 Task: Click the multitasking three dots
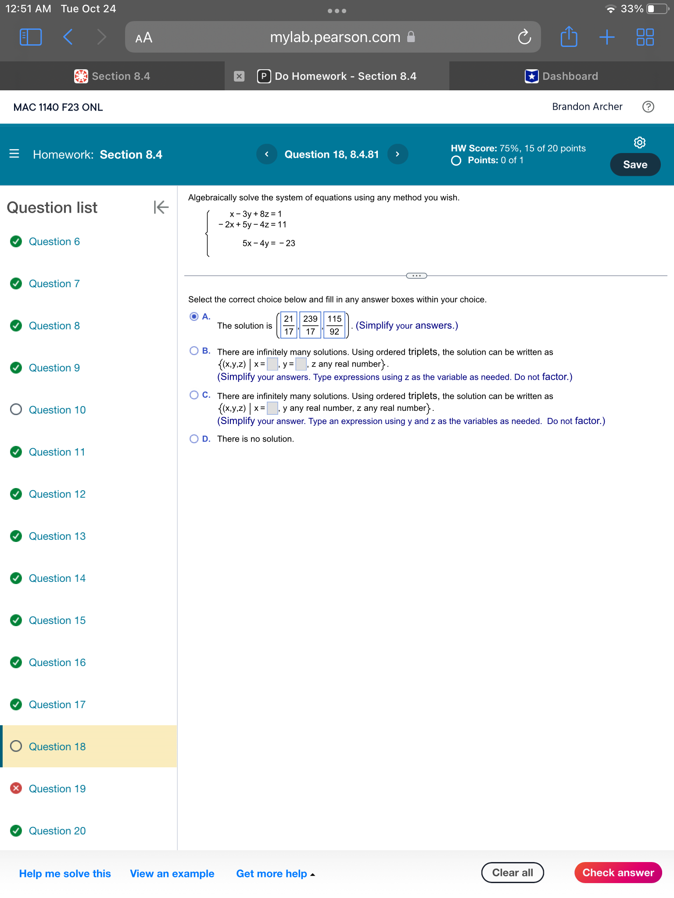coord(337,11)
